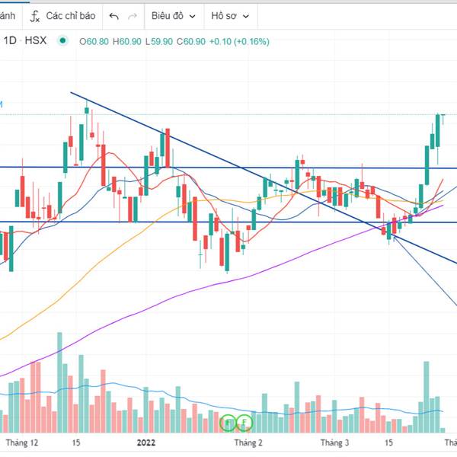Click the HSX exchange label

(x=36, y=40)
